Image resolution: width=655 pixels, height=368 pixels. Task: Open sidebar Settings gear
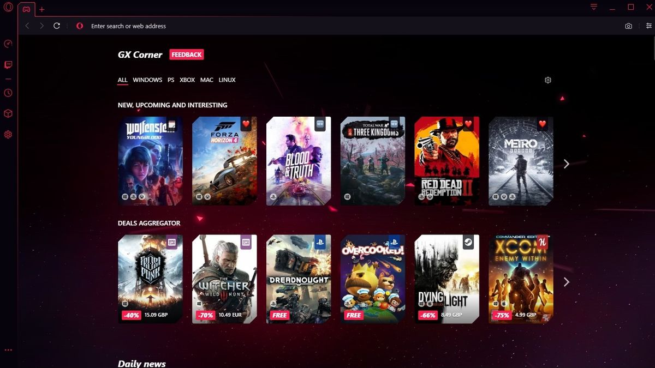click(8, 134)
